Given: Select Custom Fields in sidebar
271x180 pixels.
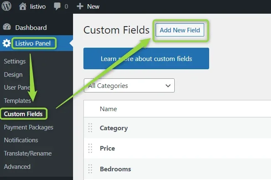Looking at the screenshot, I should point(23,114).
